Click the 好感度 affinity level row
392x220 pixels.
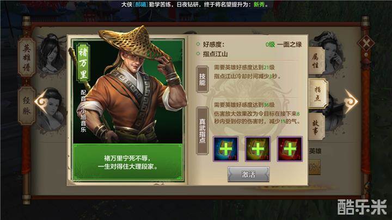249,45
